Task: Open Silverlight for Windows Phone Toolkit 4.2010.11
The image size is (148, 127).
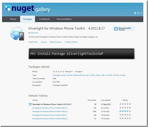Action: click(50, 119)
